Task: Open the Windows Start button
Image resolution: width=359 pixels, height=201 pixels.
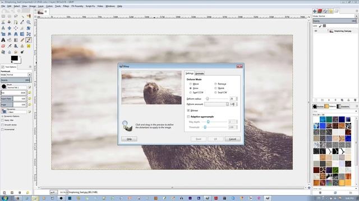Action: point(4,198)
